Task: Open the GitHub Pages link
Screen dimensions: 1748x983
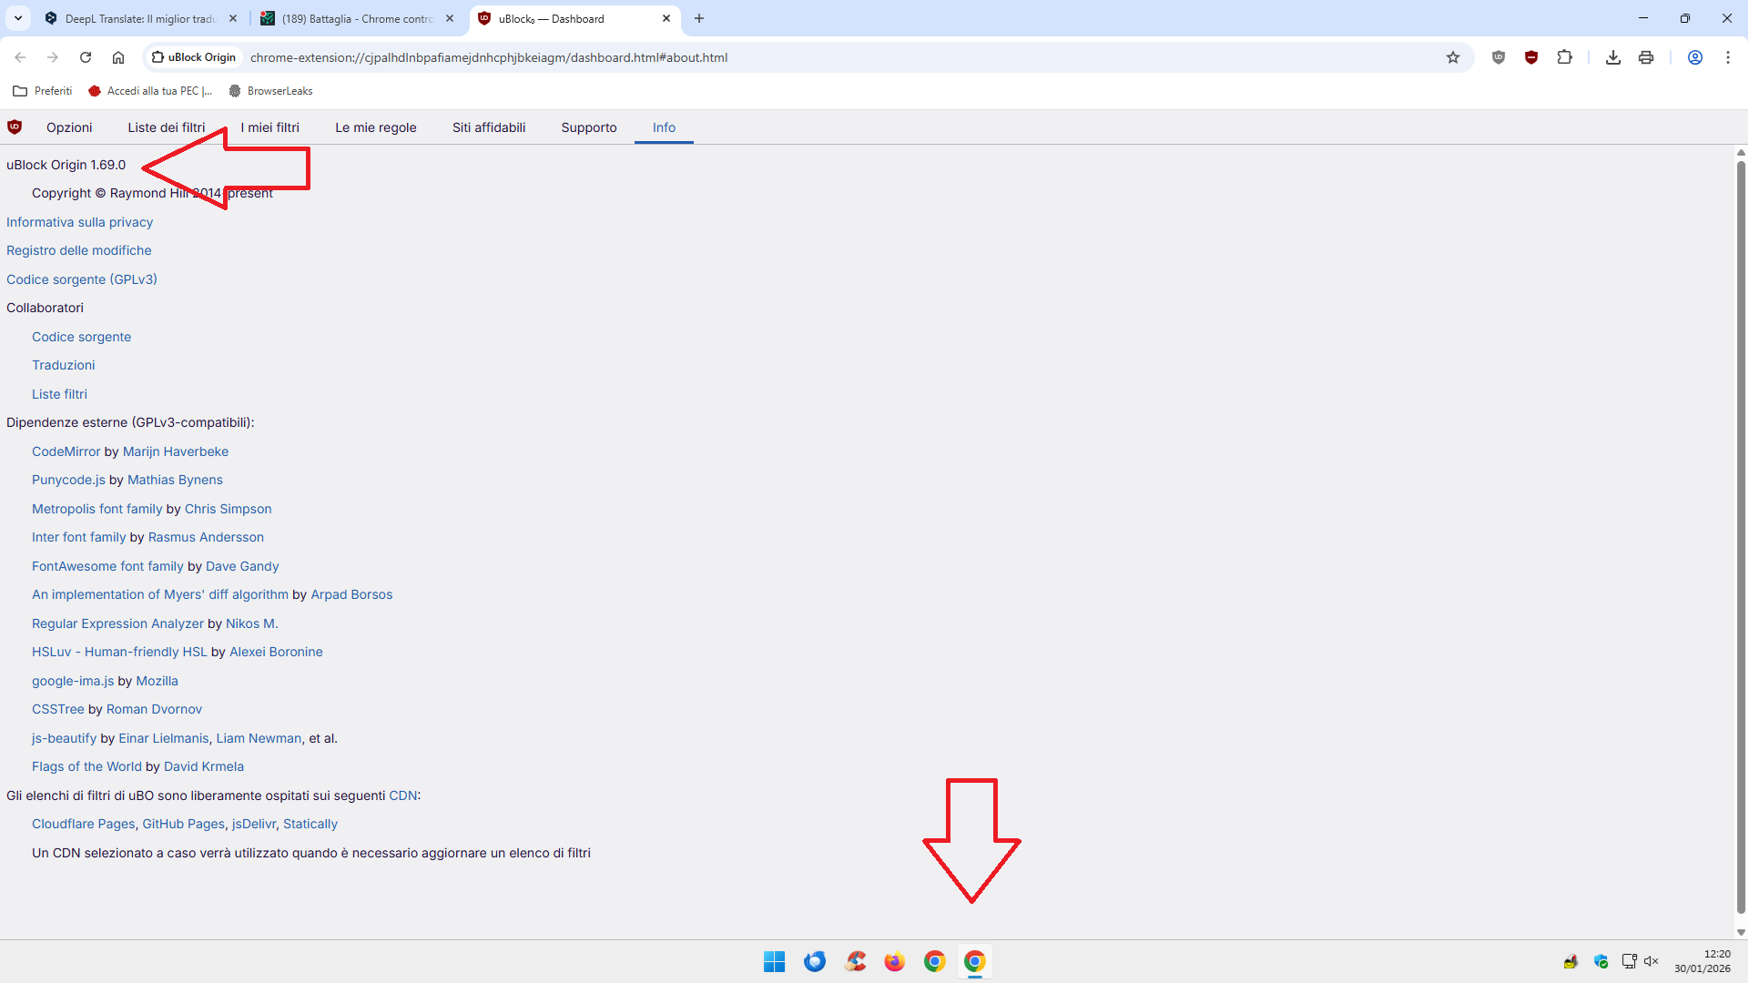Action: pos(183,824)
